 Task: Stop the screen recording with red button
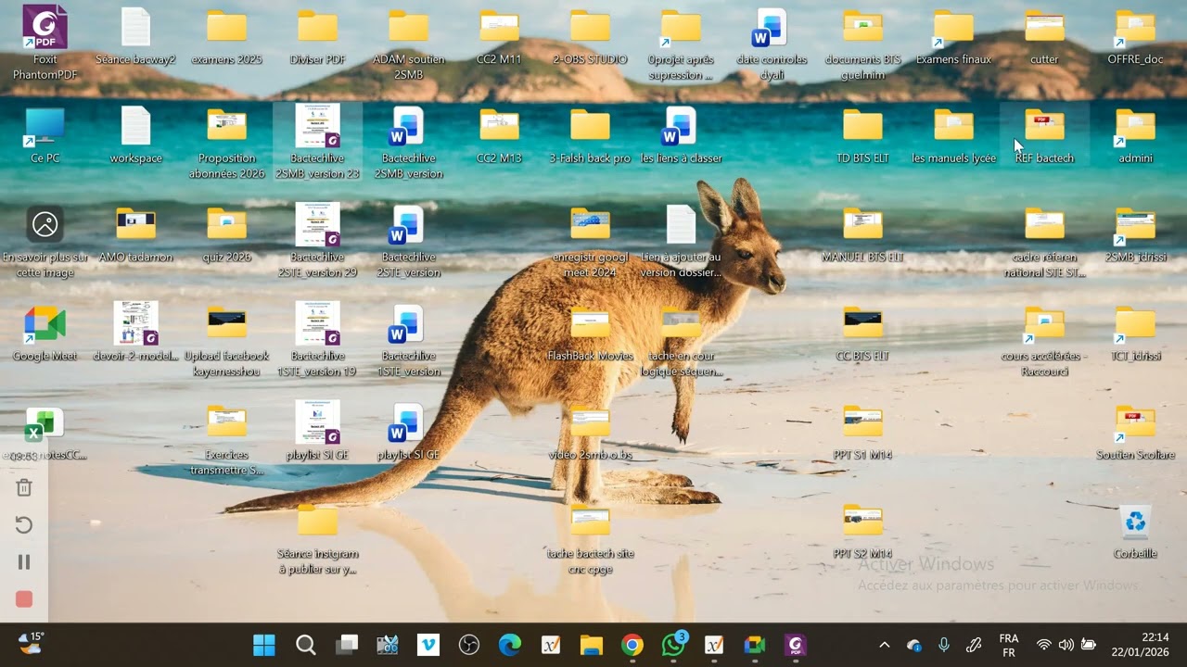coord(24,599)
